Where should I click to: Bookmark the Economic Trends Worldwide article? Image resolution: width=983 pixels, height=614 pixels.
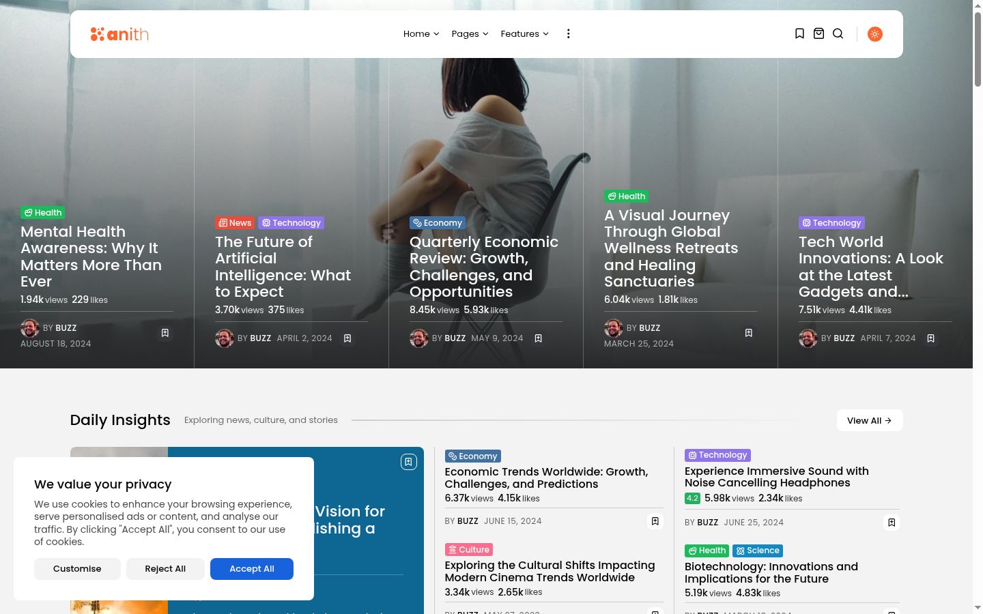(x=655, y=521)
